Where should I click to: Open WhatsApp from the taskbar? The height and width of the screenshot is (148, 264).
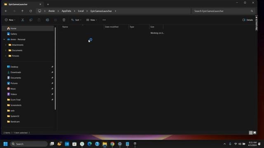click(82, 144)
